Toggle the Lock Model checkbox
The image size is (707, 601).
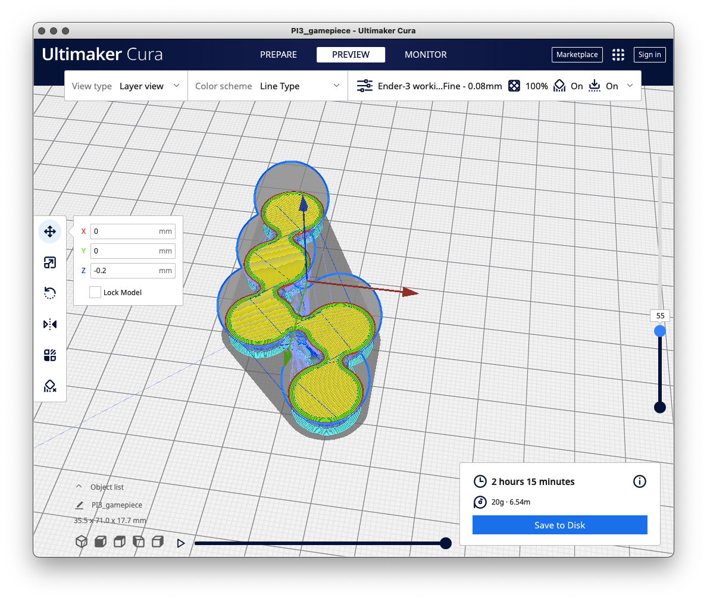95,292
